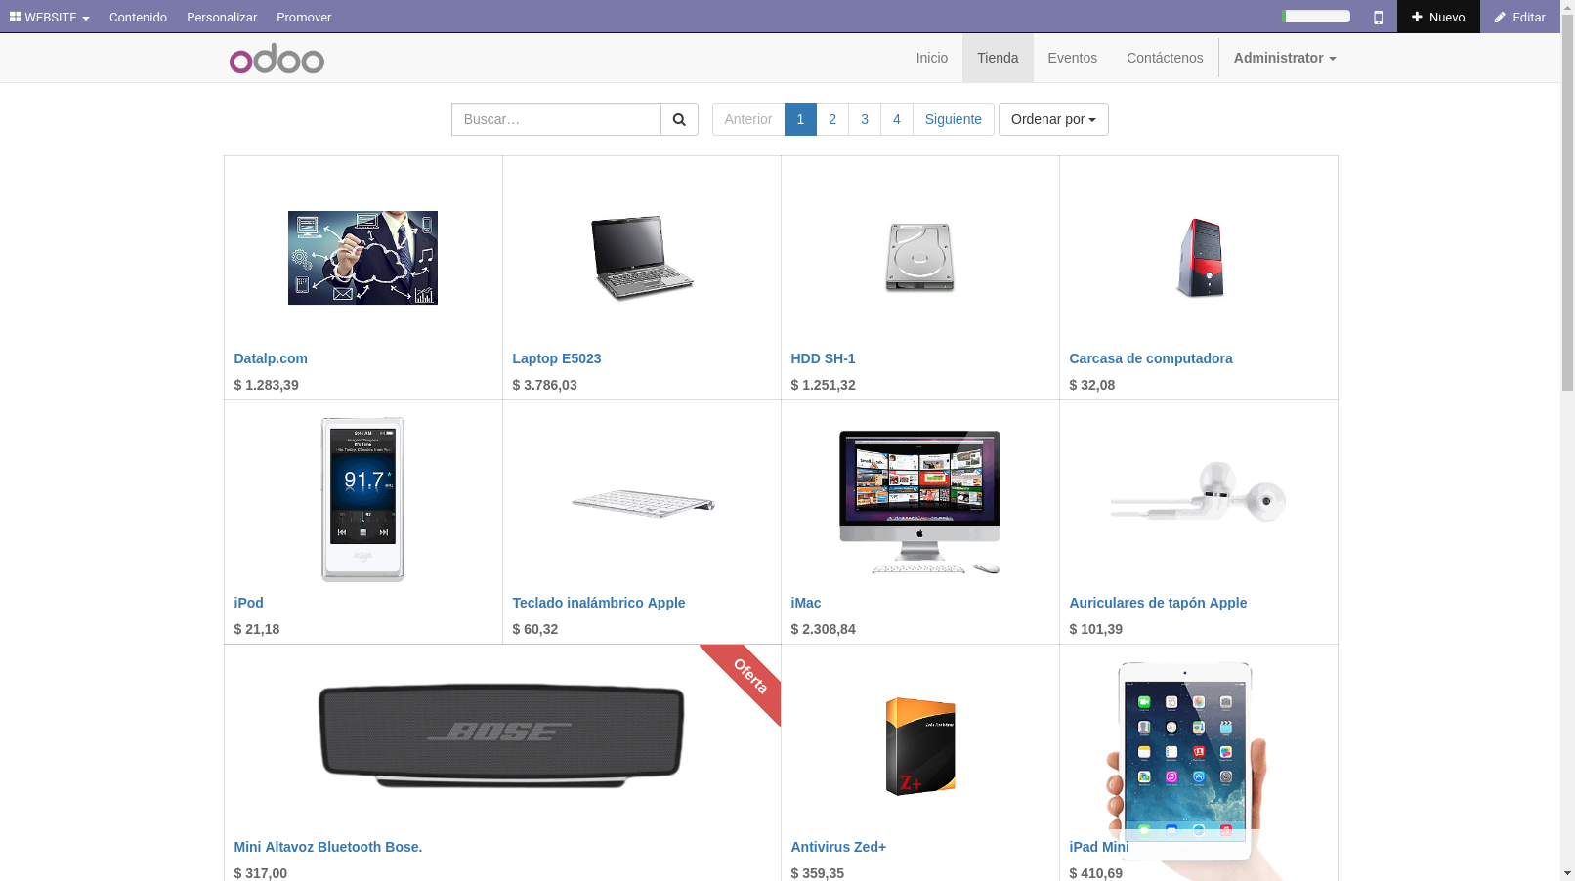Viewport: 1575px width, 881px height.
Task: Click the plus icon on Nuevo
Action: coord(1419,17)
